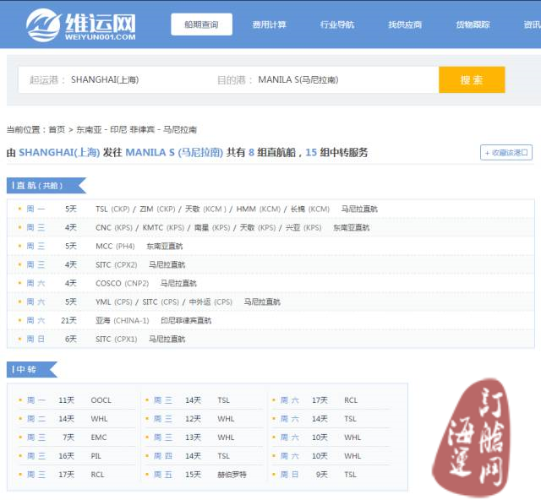Open EMC 7天 transfer service
Screen dimensions: 541x500
[77, 437]
